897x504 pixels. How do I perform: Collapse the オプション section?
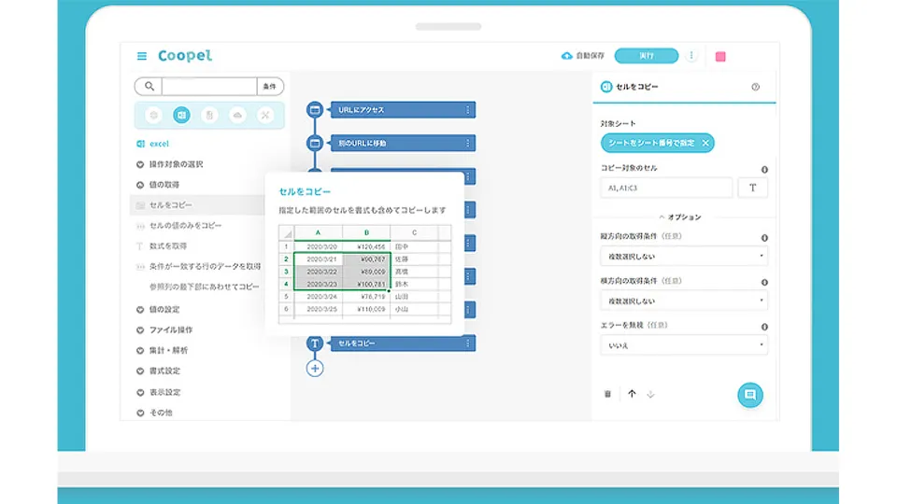(x=683, y=217)
